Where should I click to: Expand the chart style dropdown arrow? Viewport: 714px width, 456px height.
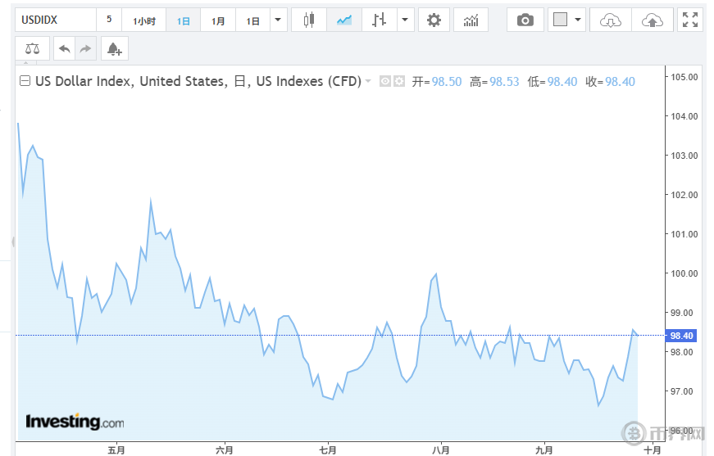pos(405,20)
